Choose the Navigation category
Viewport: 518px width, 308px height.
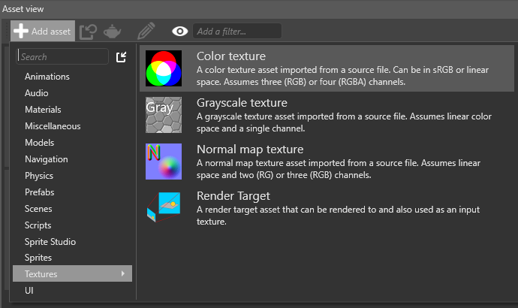coord(46,159)
